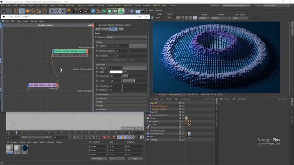Screen dimensions: 294x165
Task: Toggle the Diffuse roughness animation dot
Action: [97, 51]
